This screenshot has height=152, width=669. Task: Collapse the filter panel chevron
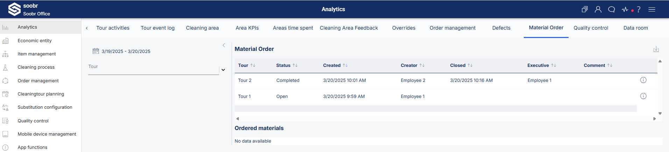224,45
